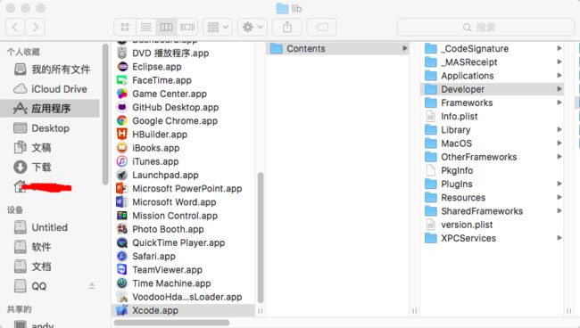This screenshot has height=328, width=580.
Task: Click the edit tags button
Action: (321, 27)
